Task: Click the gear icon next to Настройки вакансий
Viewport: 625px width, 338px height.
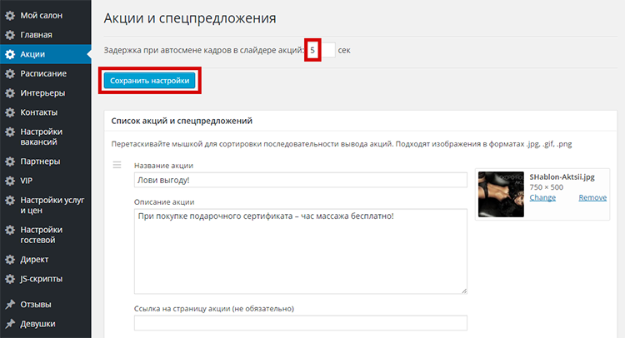Action: (10, 132)
